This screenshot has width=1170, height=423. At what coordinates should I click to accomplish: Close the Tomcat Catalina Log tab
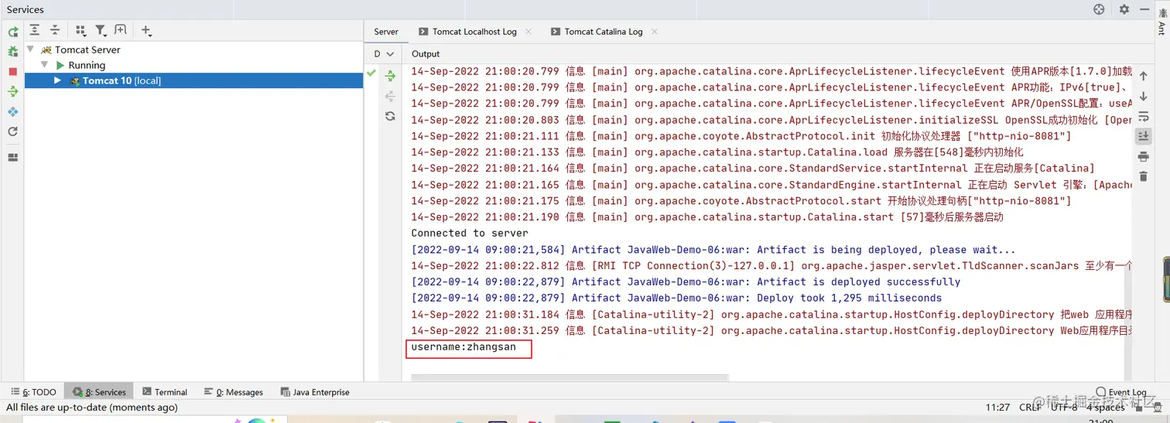(655, 32)
